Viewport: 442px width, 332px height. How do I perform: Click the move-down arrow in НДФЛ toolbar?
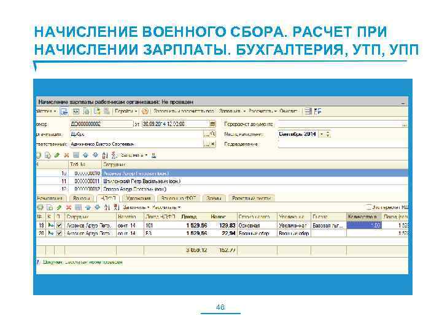click(x=98, y=208)
